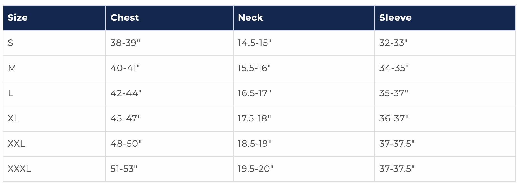Select the L size row label
The height and width of the screenshot is (183, 517).
11,93
